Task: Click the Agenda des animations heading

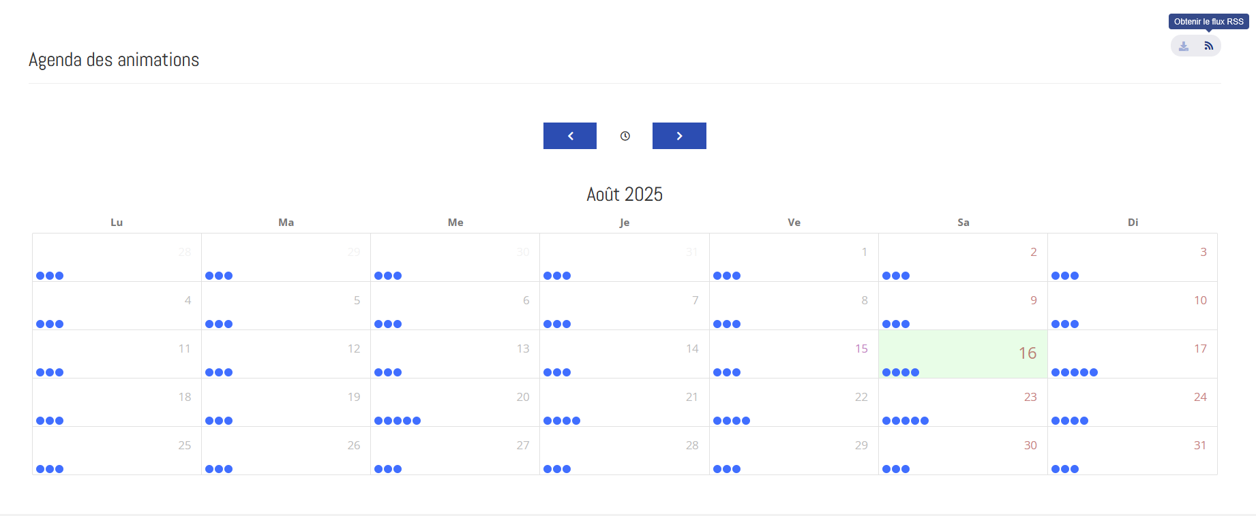Action: click(x=114, y=60)
